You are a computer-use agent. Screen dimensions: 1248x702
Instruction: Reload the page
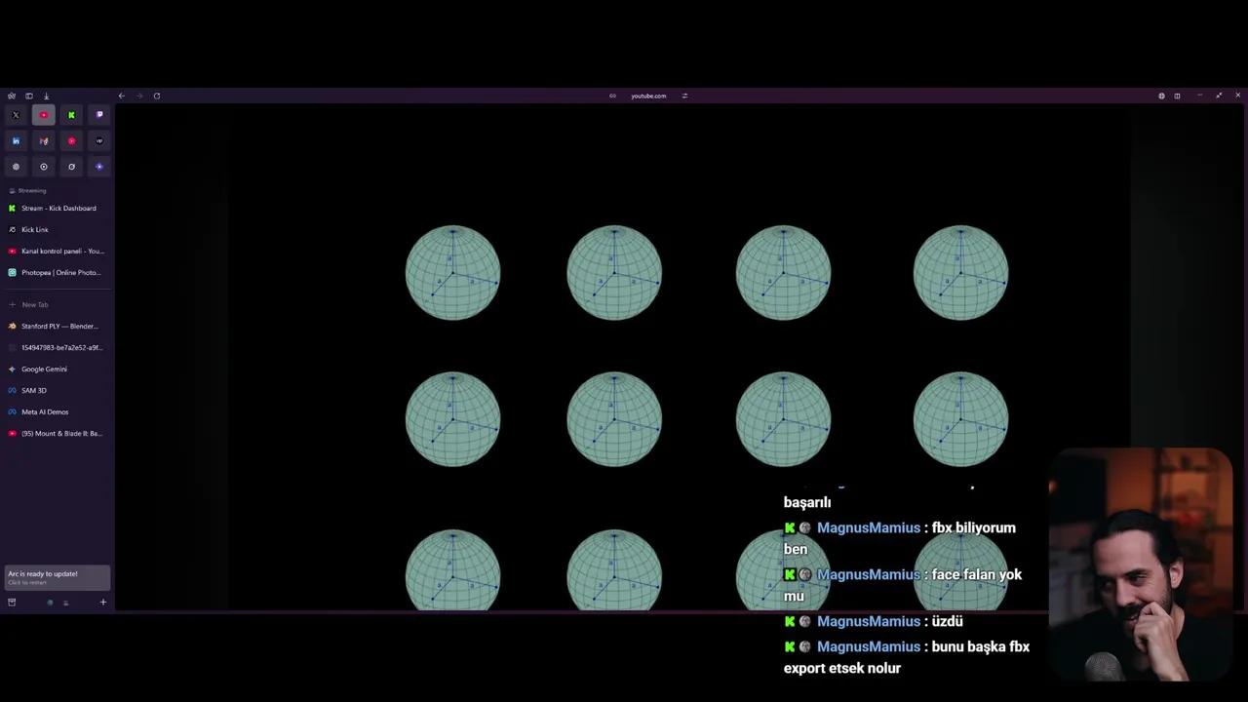tap(157, 96)
